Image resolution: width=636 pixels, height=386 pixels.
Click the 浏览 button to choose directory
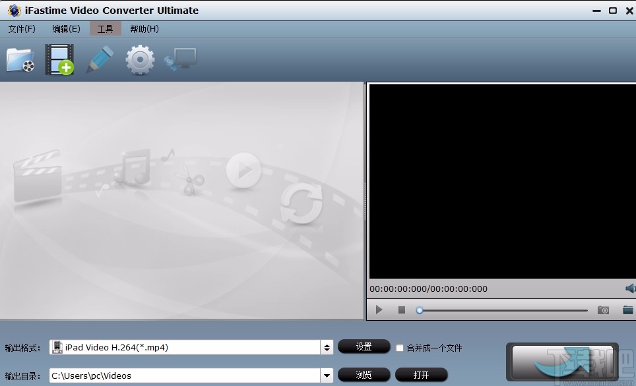(x=364, y=375)
